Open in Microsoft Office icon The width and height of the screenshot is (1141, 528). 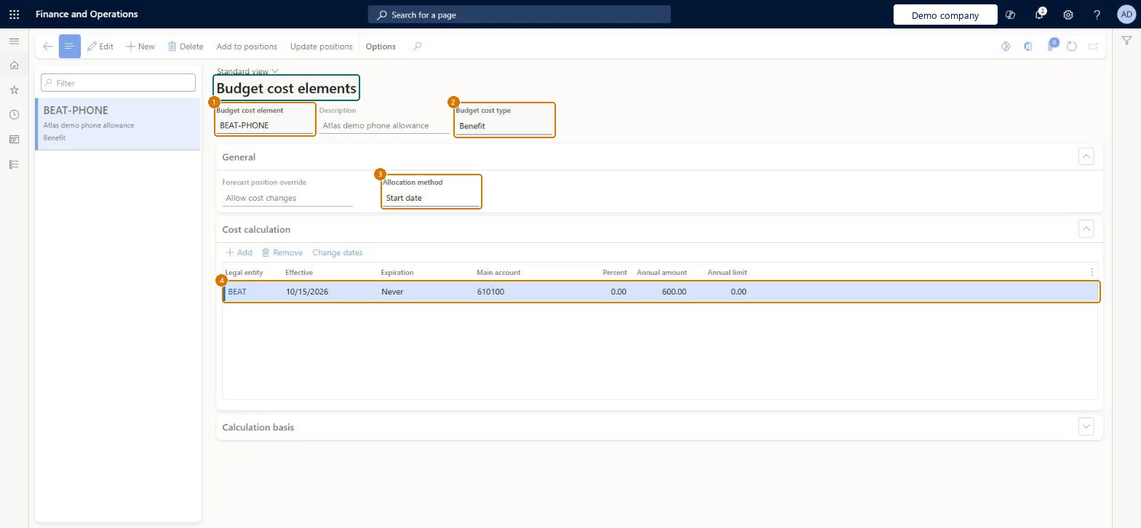(x=1027, y=47)
